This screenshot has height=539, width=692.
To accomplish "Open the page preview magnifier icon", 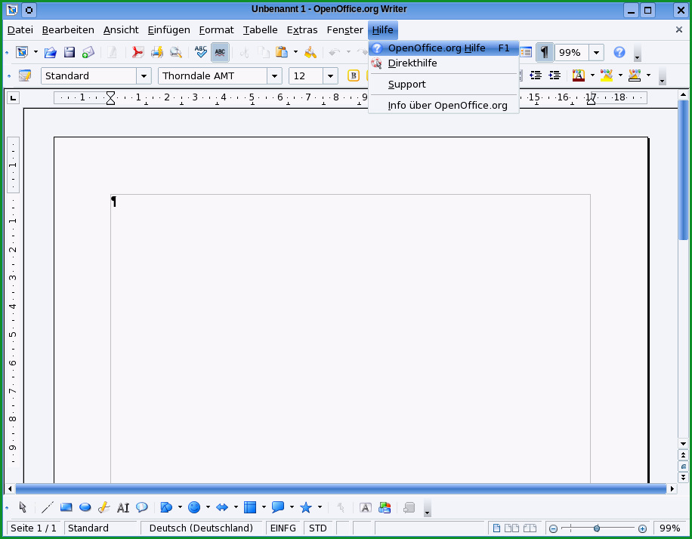I will (176, 53).
